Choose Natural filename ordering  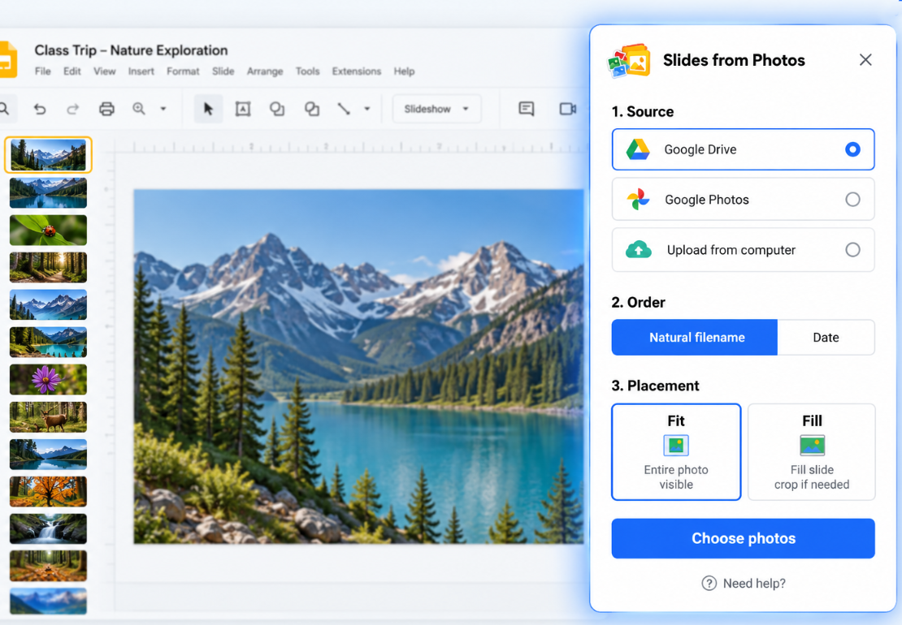(694, 337)
